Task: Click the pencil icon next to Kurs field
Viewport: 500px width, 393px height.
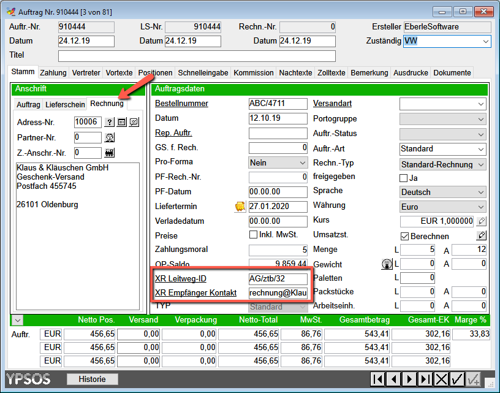Action: coord(482,221)
